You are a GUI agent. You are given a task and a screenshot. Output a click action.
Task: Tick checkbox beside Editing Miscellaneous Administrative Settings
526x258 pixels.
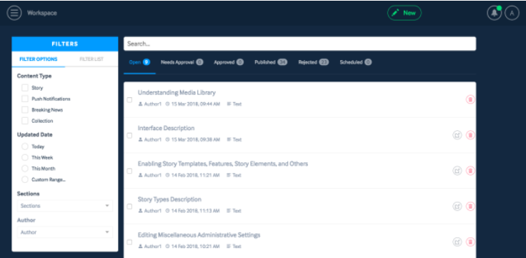(129, 242)
